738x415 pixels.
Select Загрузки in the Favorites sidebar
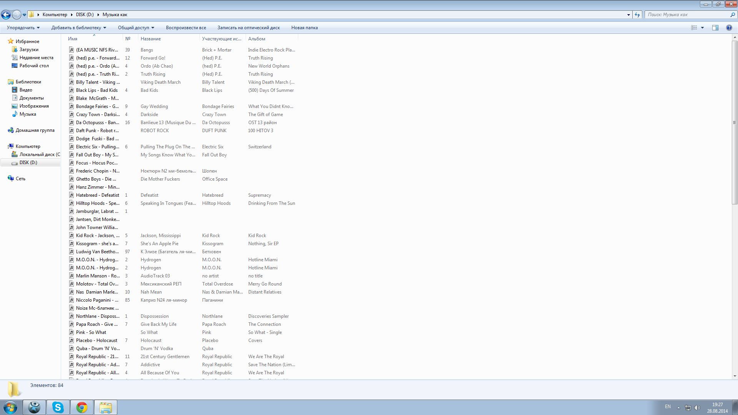coord(29,50)
